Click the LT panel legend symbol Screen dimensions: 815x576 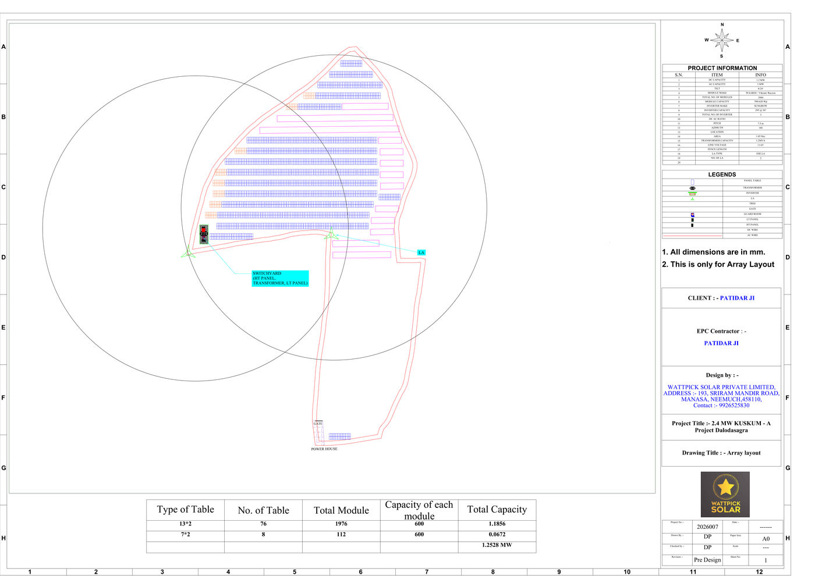tap(692, 220)
